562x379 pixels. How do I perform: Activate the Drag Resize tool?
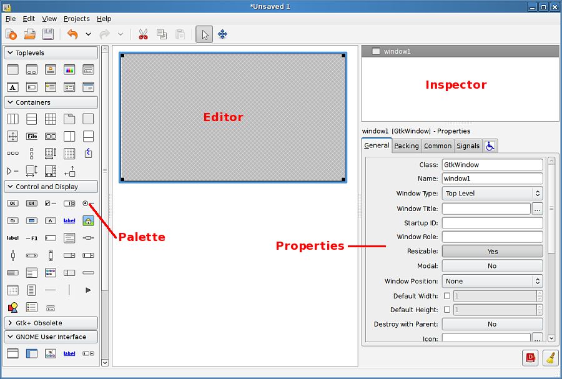[x=222, y=34]
